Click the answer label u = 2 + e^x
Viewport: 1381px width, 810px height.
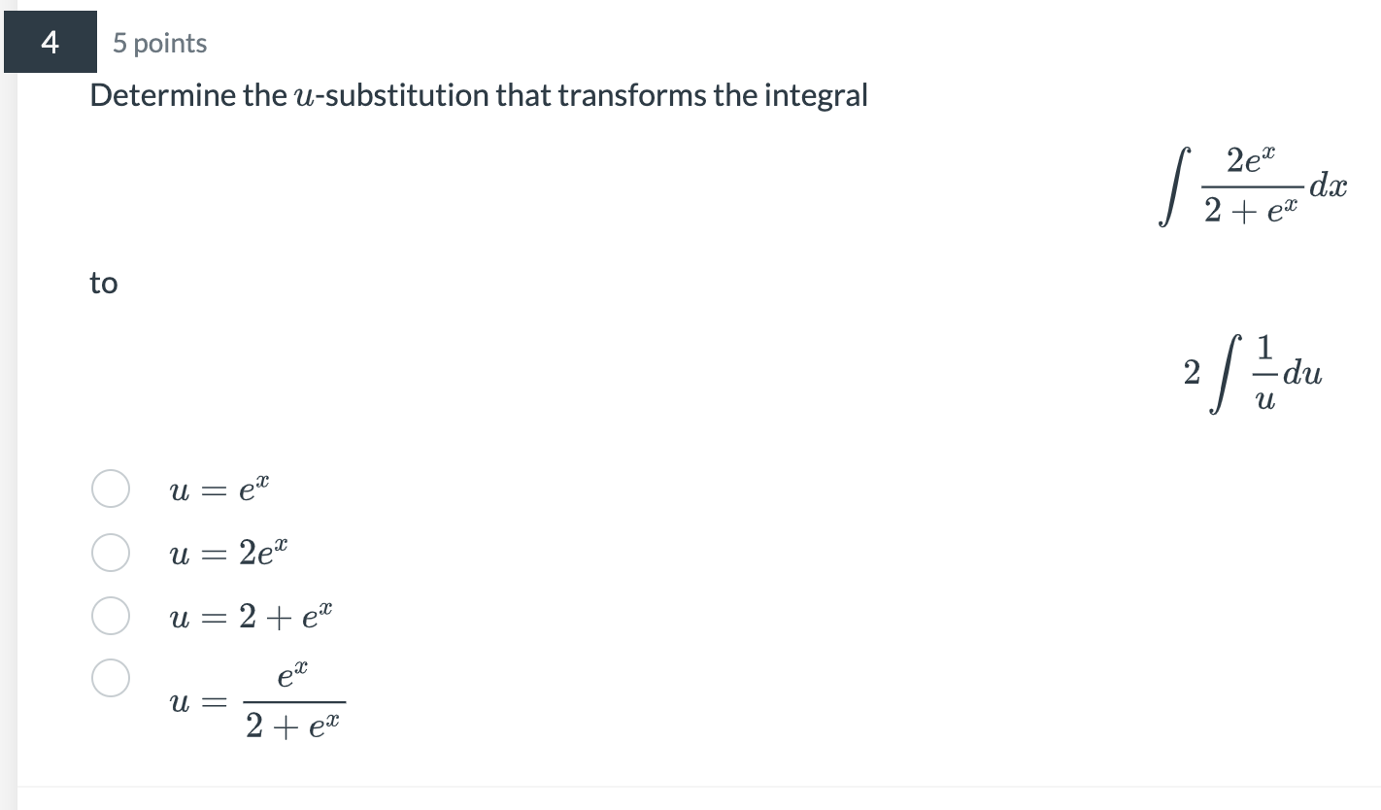(x=251, y=614)
